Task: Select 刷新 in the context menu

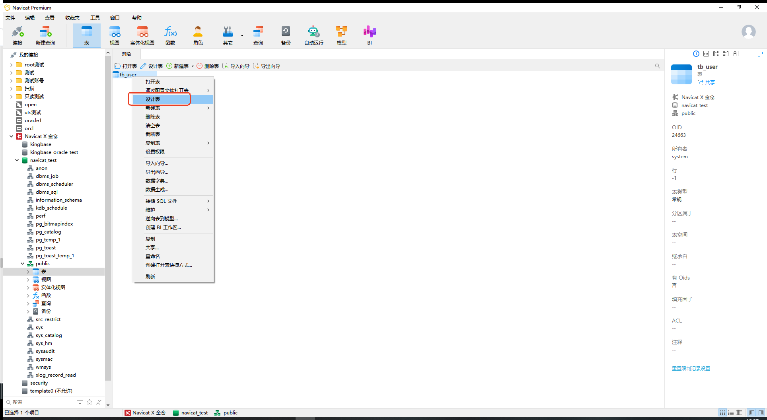Action: pos(173,277)
